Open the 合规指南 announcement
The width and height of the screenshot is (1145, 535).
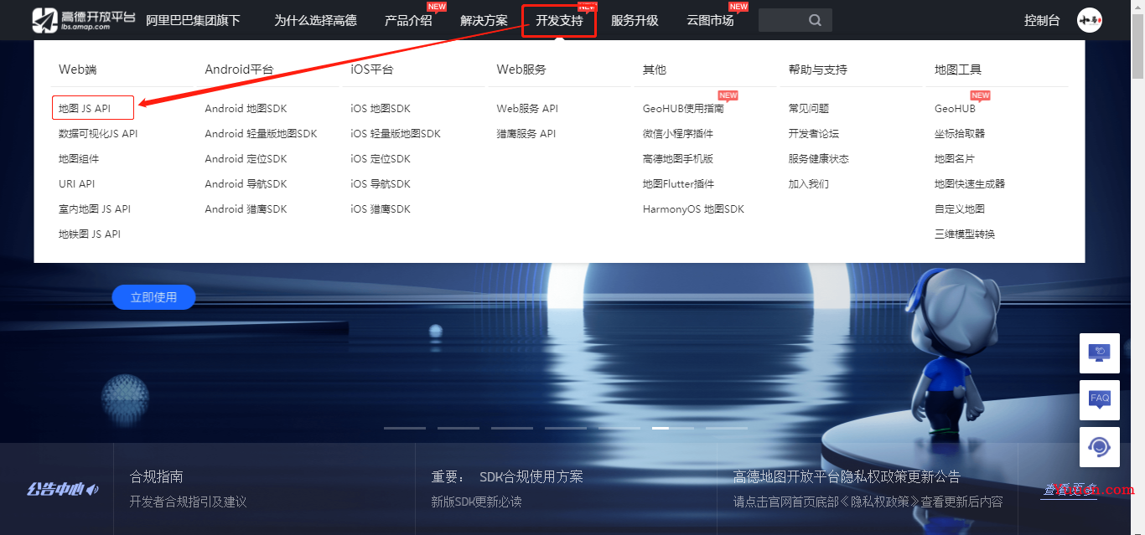[157, 476]
